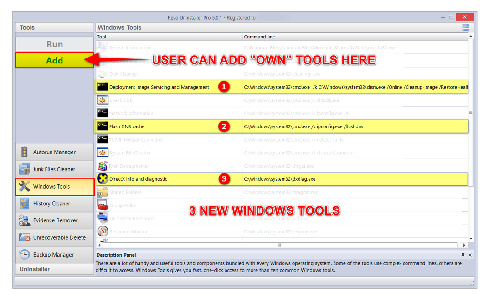Screen dimensions: 489x299
Task: Click the System File Checker icon
Action: pos(102,152)
